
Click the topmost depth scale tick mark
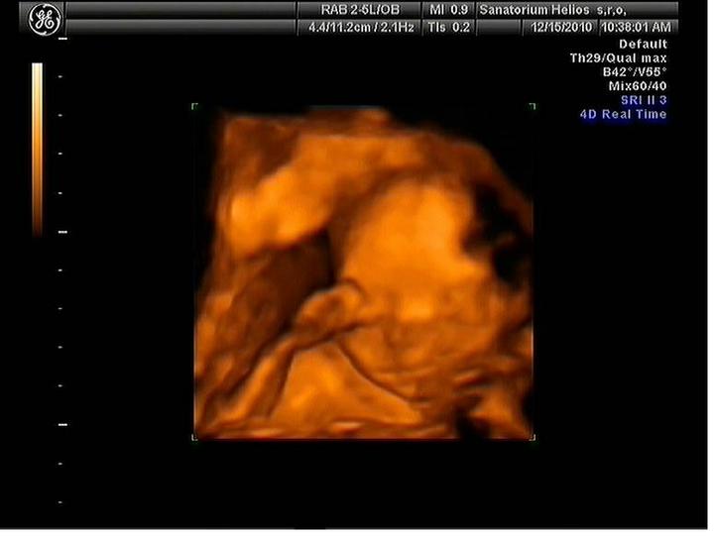(61, 39)
